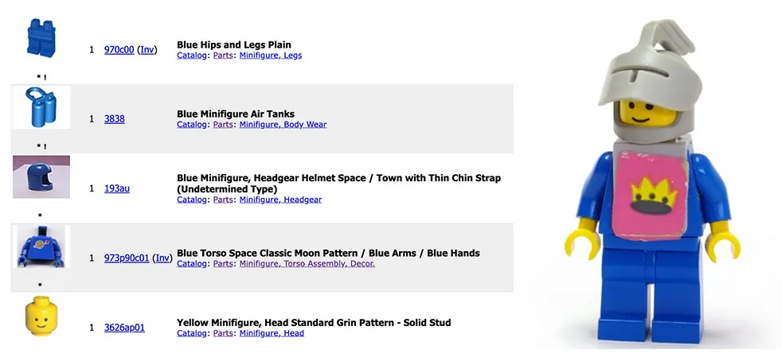
Task: Open the Inv link next to 973p90c01
Action: point(162,258)
